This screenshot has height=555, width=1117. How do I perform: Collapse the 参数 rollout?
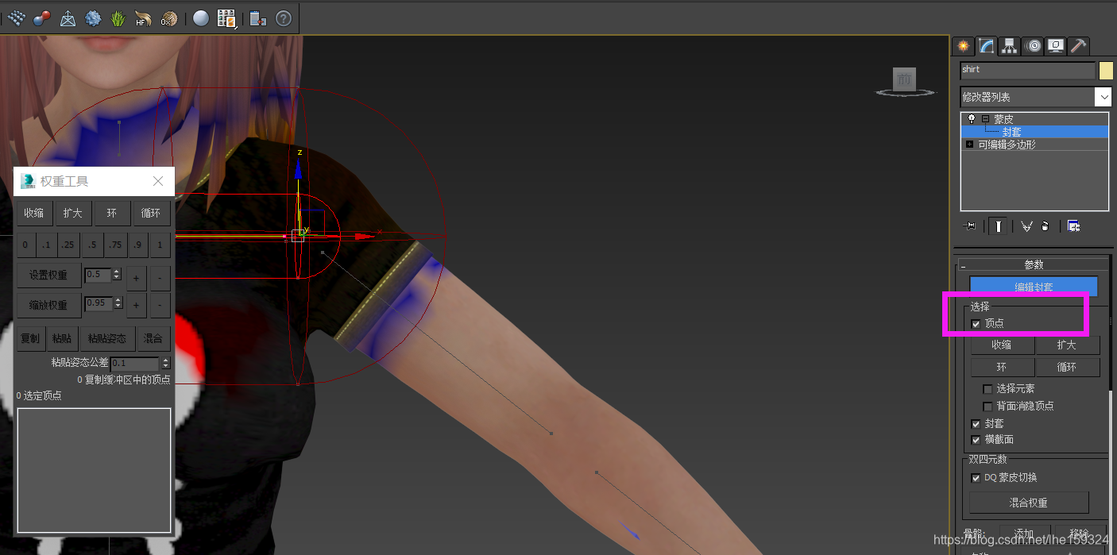coord(1034,265)
